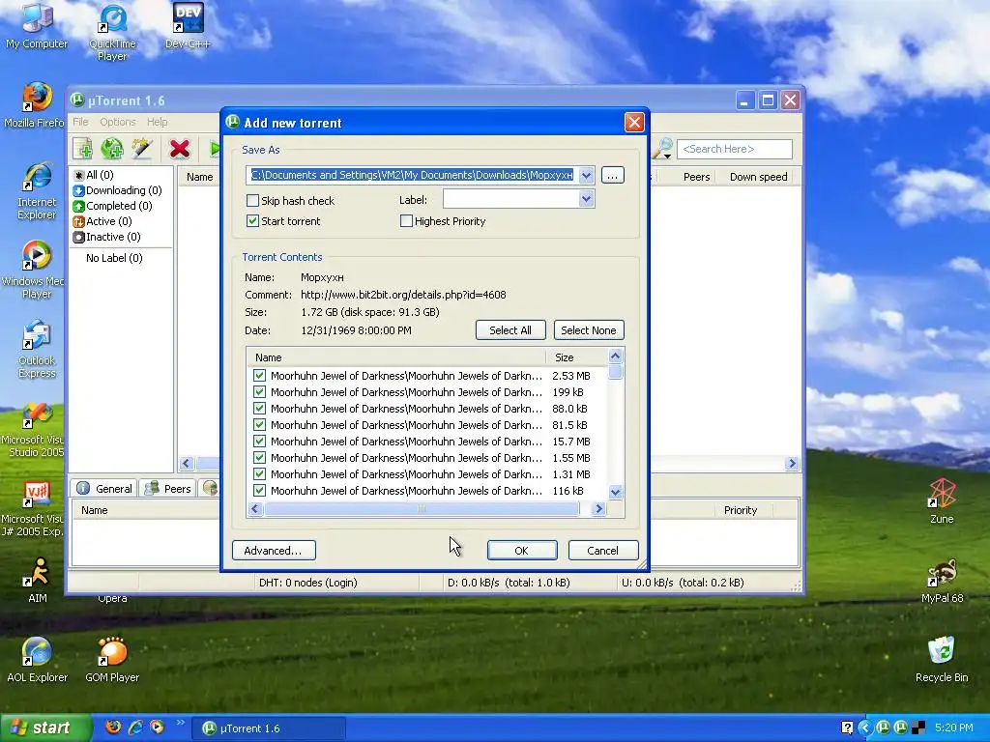
Task: Click OK to add torrent
Action: [x=521, y=550]
